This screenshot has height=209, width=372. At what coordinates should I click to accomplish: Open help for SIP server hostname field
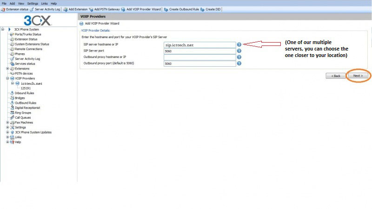click(x=239, y=45)
